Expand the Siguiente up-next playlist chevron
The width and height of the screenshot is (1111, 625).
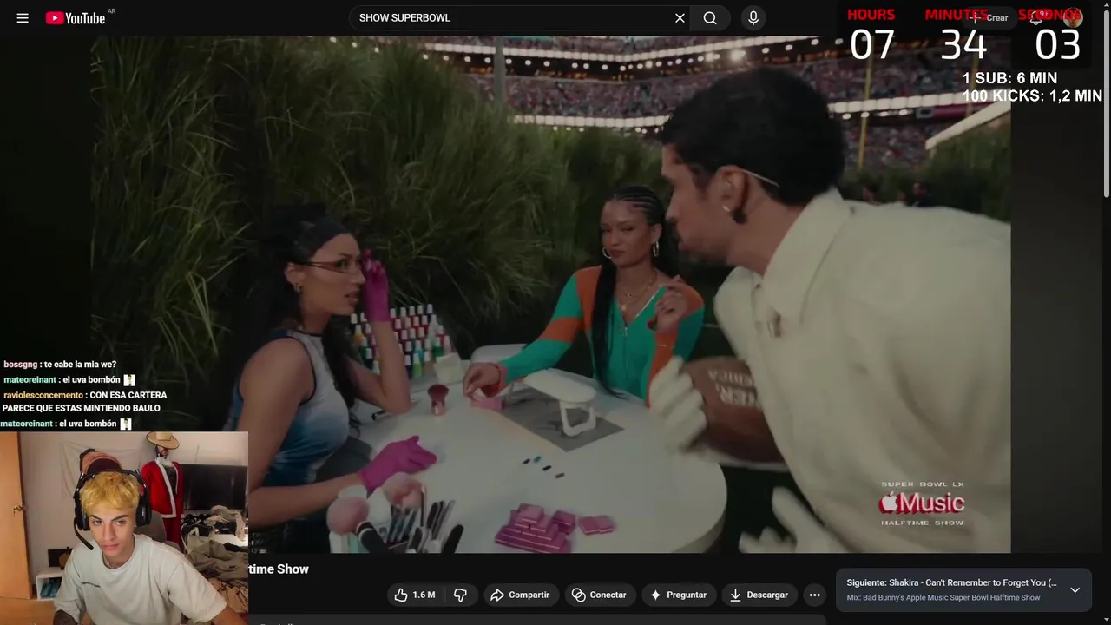click(1075, 589)
